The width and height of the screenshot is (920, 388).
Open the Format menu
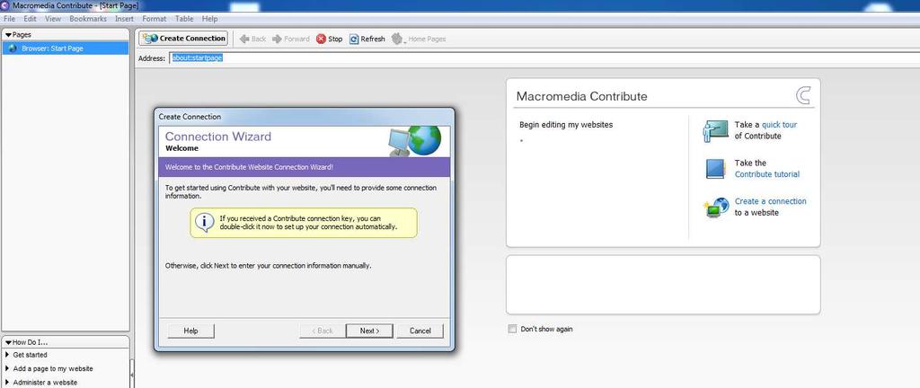pos(155,19)
